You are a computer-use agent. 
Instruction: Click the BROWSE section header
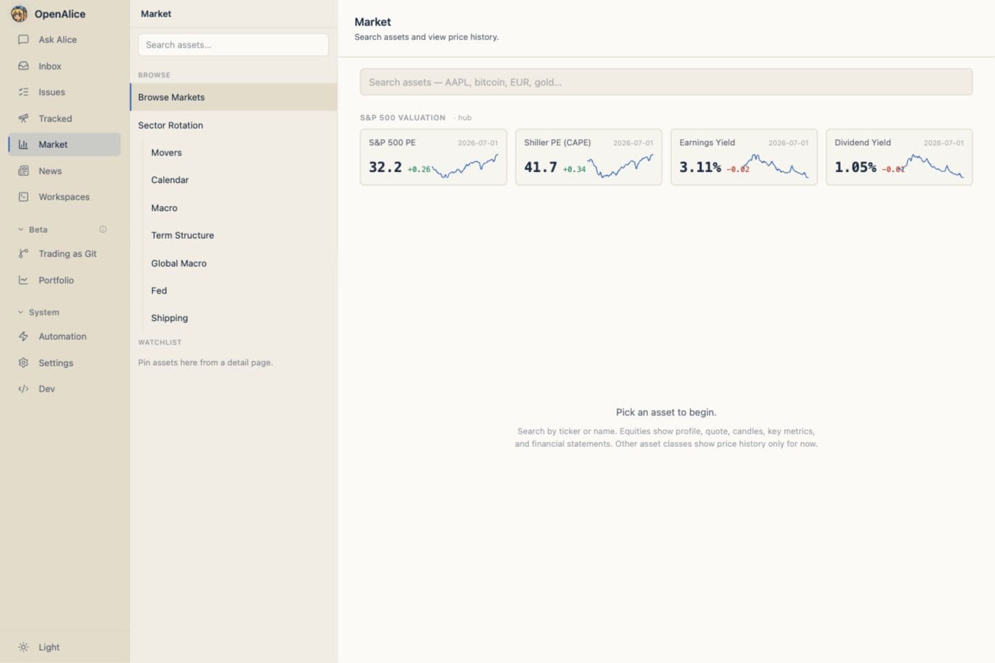pyautogui.click(x=154, y=75)
